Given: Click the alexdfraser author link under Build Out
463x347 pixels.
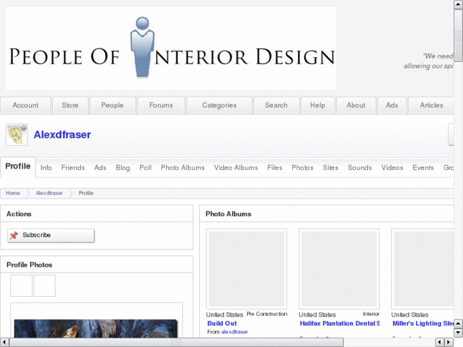Looking at the screenshot, I should (235, 332).
